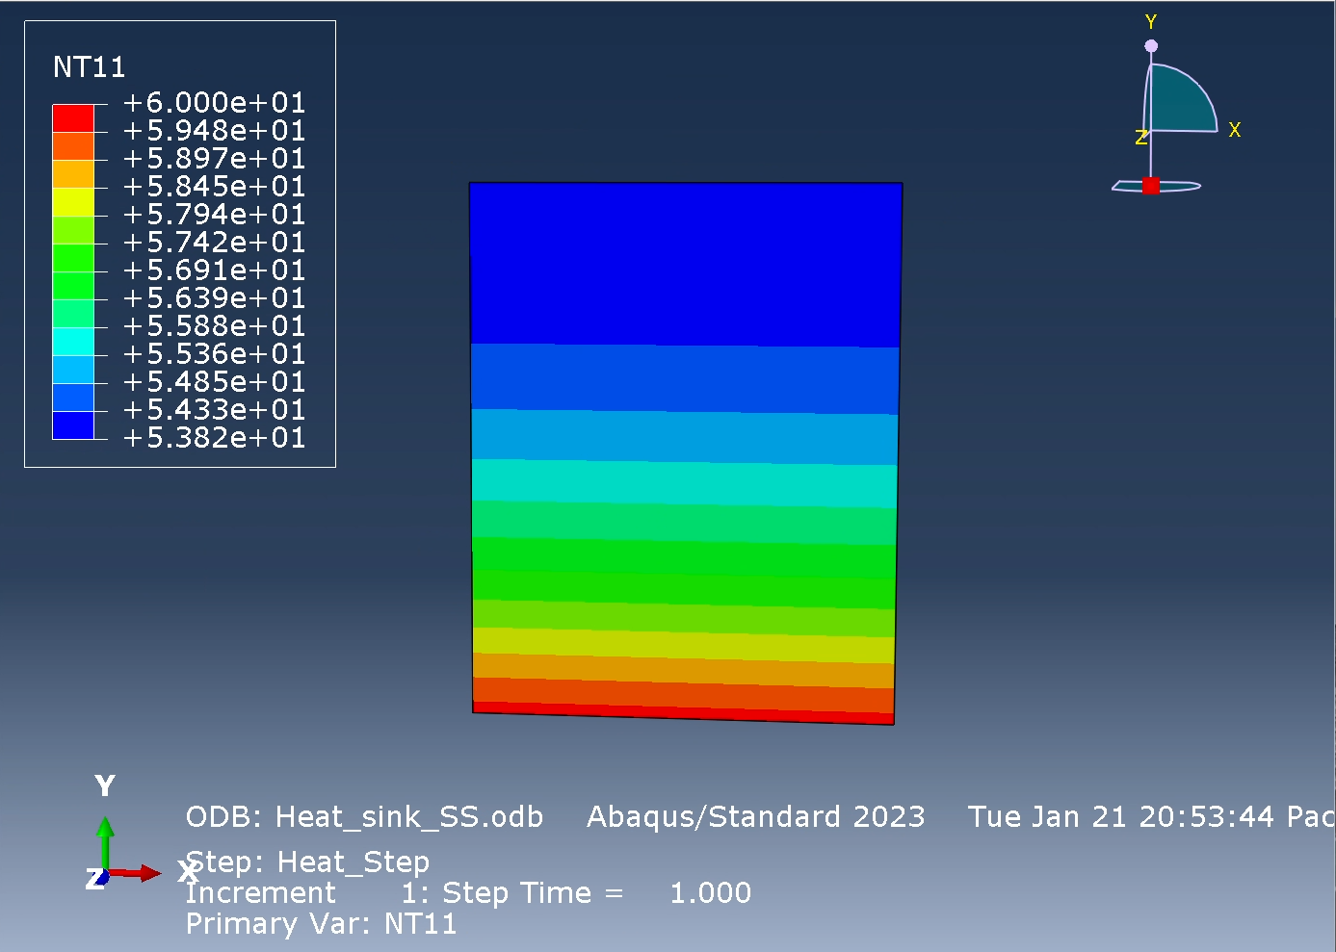Click the dark blue region of the model
Viewport: 1336px width, 952px height.
click(x=684, y=260)
